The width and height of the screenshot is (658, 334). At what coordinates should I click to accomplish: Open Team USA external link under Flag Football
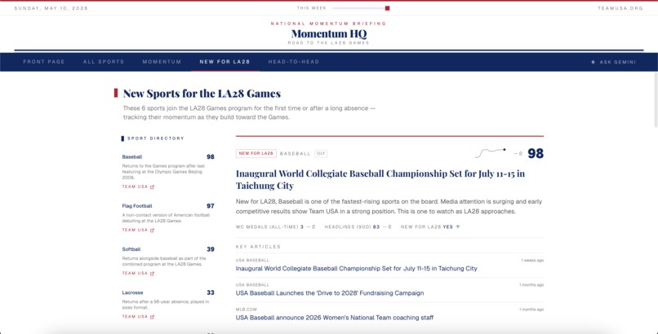tap(138, 230)
